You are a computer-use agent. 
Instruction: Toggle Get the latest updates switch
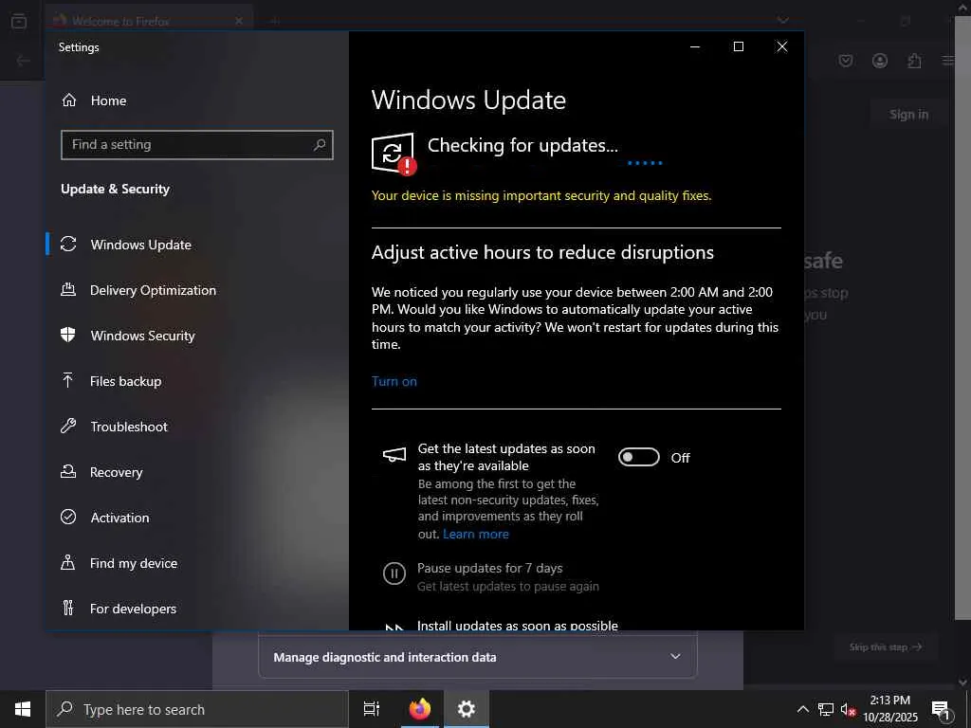[638, 458]
